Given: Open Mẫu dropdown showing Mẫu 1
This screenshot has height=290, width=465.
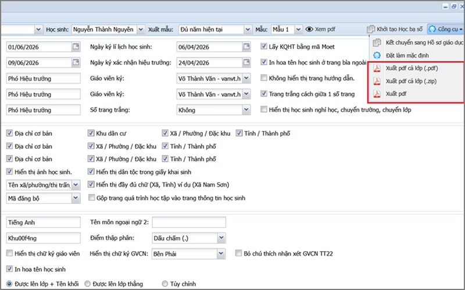Looking at the screenshot, I should [x=298, y=30].
